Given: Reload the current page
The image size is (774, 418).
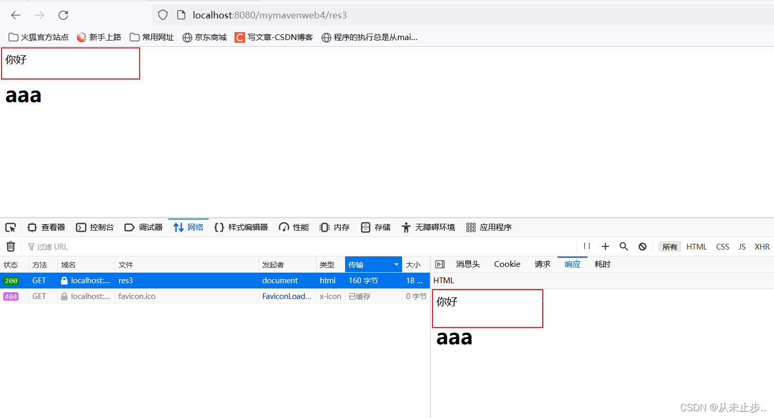Looking at the screenshot, I should pos(63,15).
